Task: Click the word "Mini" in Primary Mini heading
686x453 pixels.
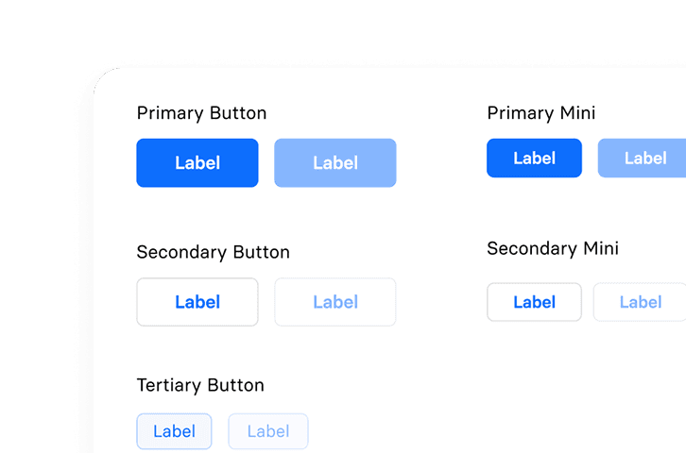Action: pos(576,113)
